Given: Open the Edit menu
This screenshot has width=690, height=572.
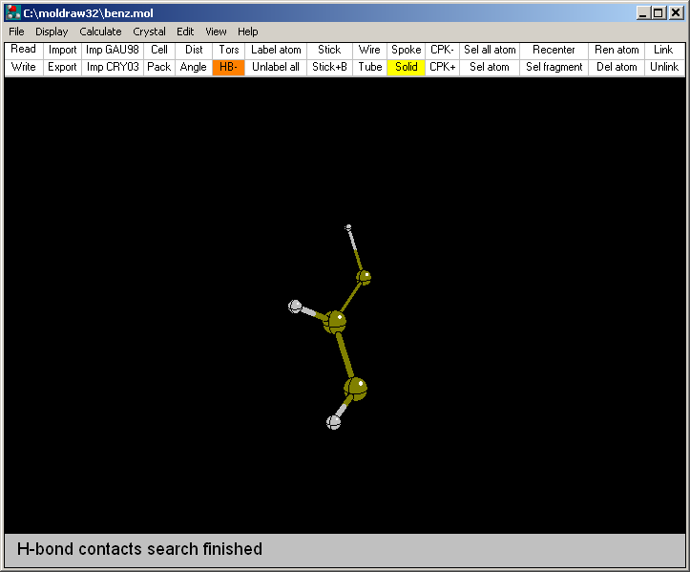Looking at the screenshot, I should click(x=185, y=32).
